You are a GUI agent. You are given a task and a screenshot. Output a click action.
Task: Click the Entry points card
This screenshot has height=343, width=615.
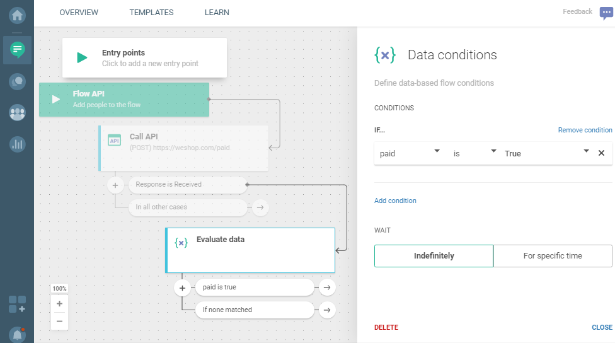(144, 58)
